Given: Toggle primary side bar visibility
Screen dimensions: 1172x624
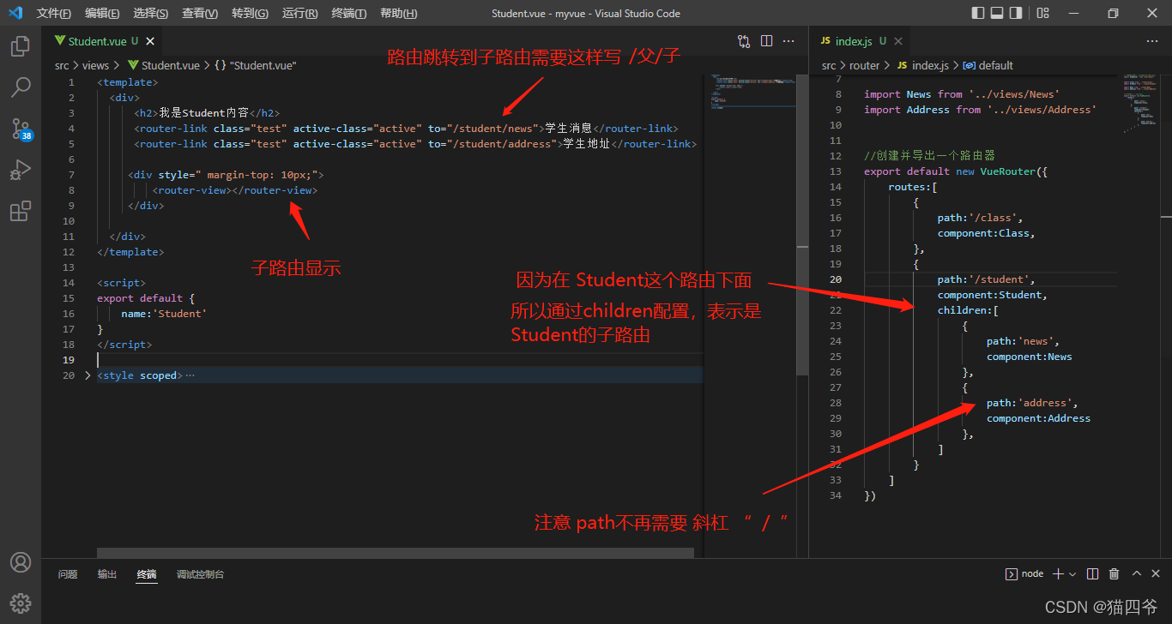Looking at the screenshot, I should 978,13.
